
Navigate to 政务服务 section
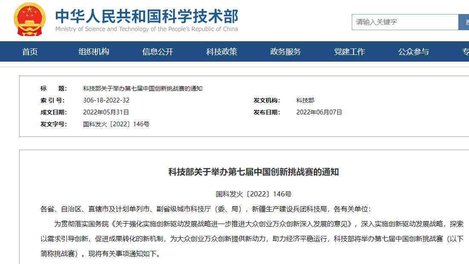click(286, 52)
